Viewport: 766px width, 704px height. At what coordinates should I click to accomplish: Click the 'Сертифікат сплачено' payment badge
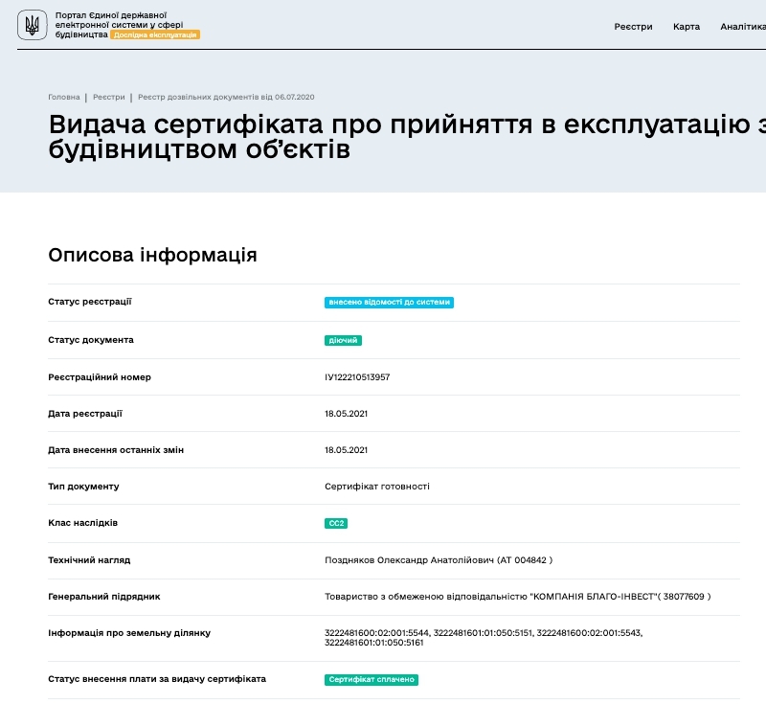372,679
